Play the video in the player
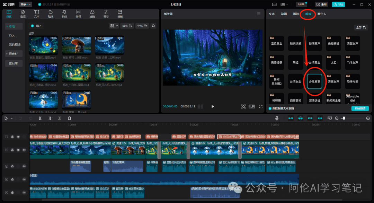Viewport: 374px width, 203px height. click(x=213, y=106)
